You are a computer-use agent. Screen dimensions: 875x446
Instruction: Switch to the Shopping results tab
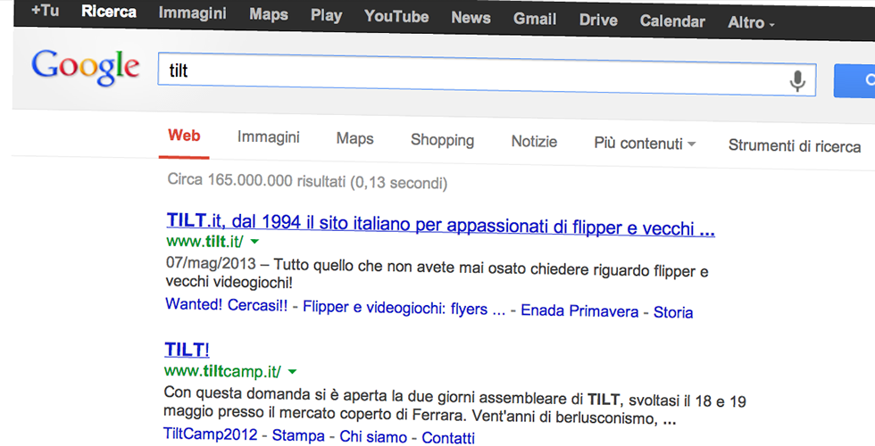click(442, 140)
